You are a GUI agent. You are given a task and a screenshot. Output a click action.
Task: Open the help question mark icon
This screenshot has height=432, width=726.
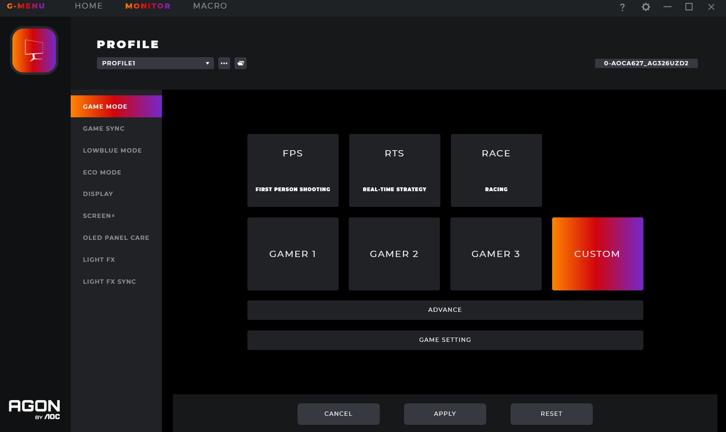click(x=622, y=7)
